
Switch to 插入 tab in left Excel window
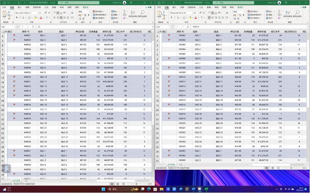click(x=19, y=7)
